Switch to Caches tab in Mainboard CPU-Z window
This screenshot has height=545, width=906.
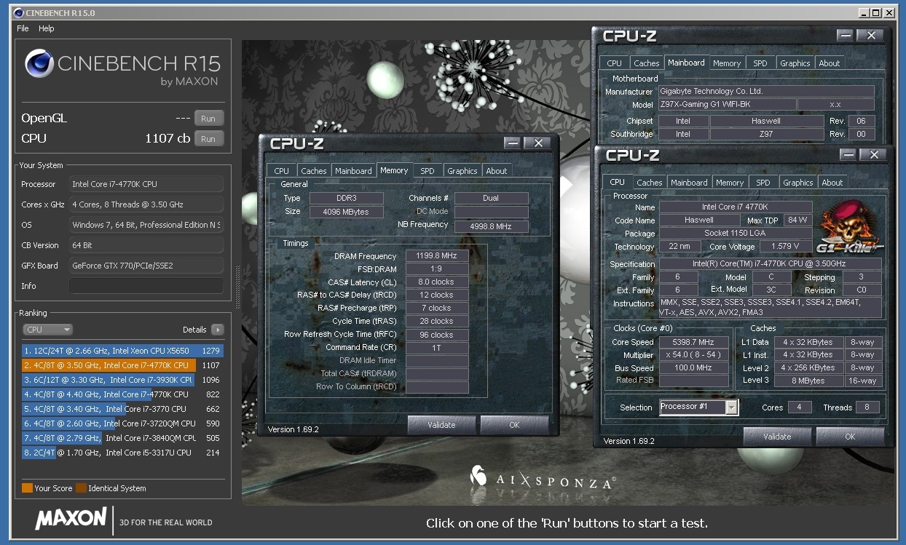646,63
